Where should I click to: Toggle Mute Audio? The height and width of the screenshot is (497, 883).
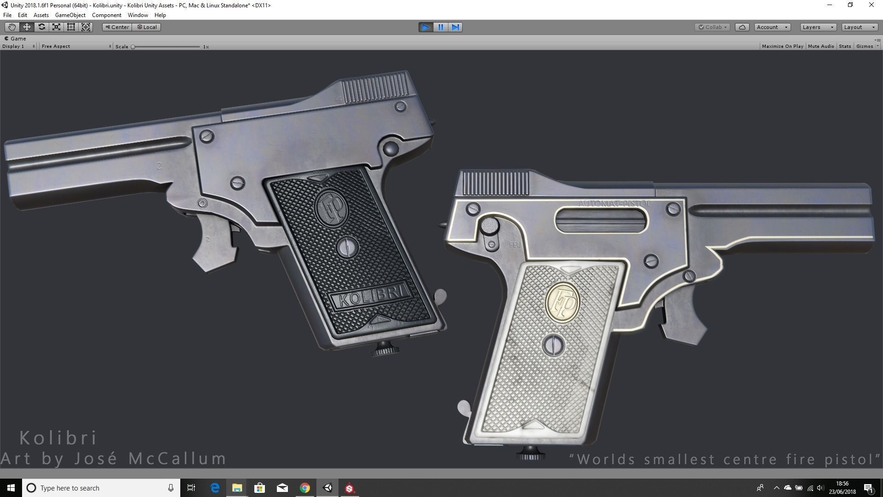(x=821, y=46)
